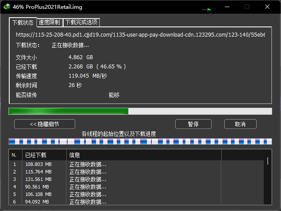Close the download progress dialog

[x=267, y=7]
